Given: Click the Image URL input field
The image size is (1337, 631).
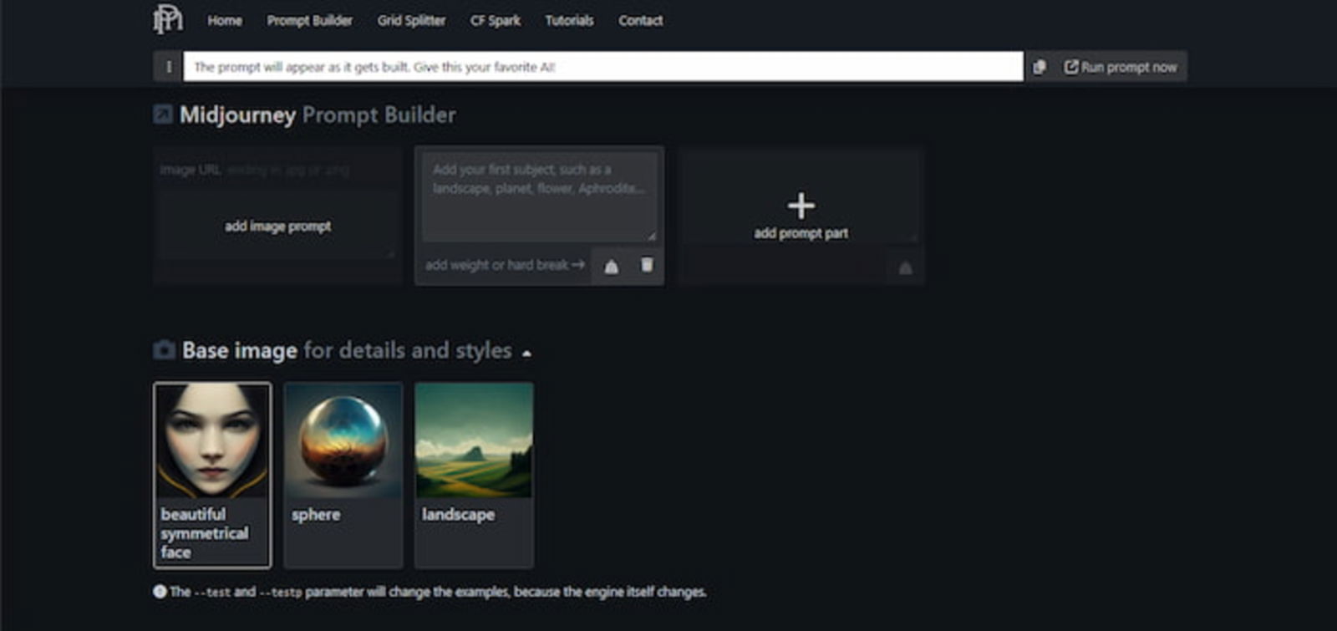Looking at the screenshot, I should (x=277, y=170).
